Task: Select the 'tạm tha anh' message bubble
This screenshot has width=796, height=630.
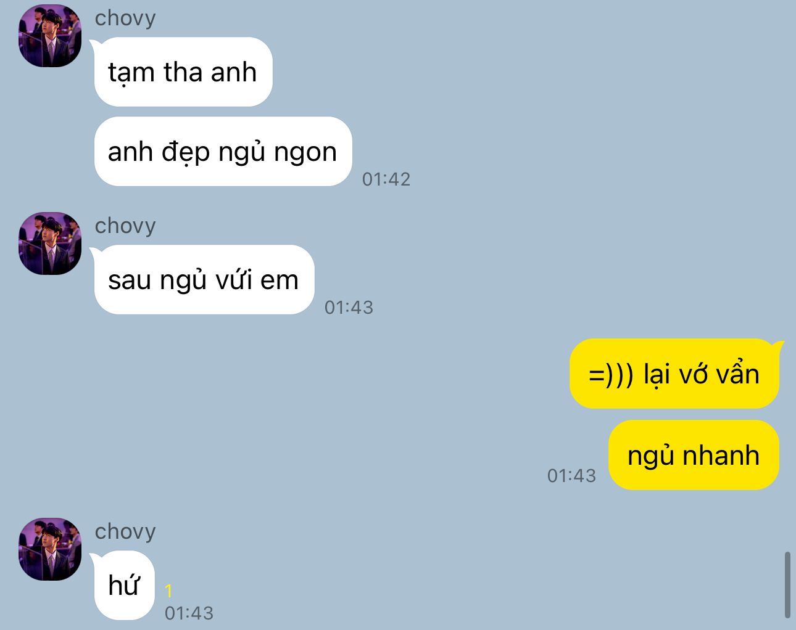Action: (183, 72)
